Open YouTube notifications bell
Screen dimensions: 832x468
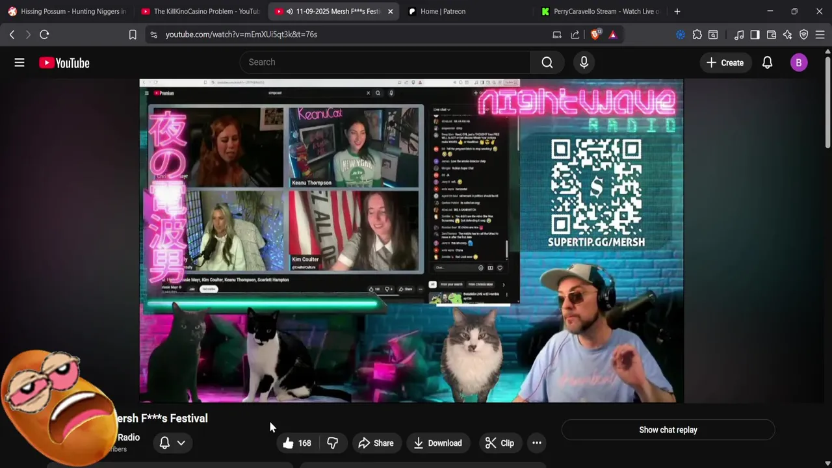coord(767,62)
